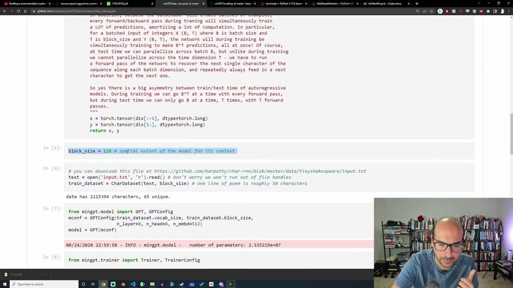Click the Windows search box
Screen dimensions: 513x288
coord(44,284)
